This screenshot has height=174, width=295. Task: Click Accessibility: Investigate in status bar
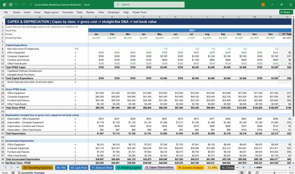[x=31, y=173]
